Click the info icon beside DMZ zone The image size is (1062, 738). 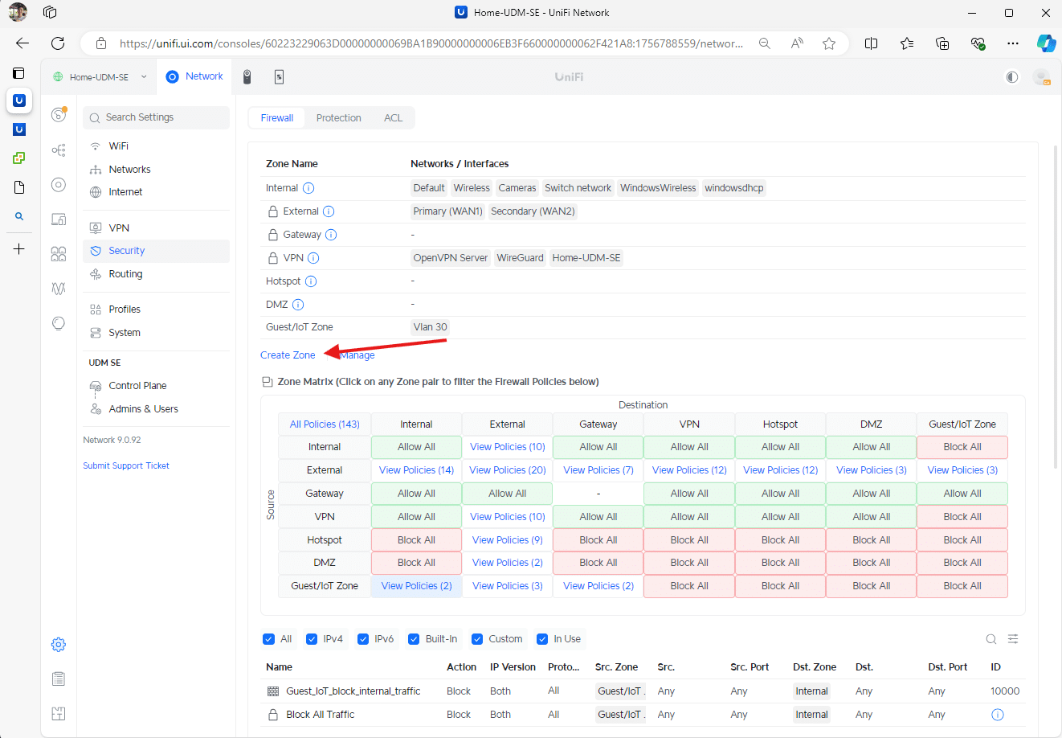tap(298, 305)
